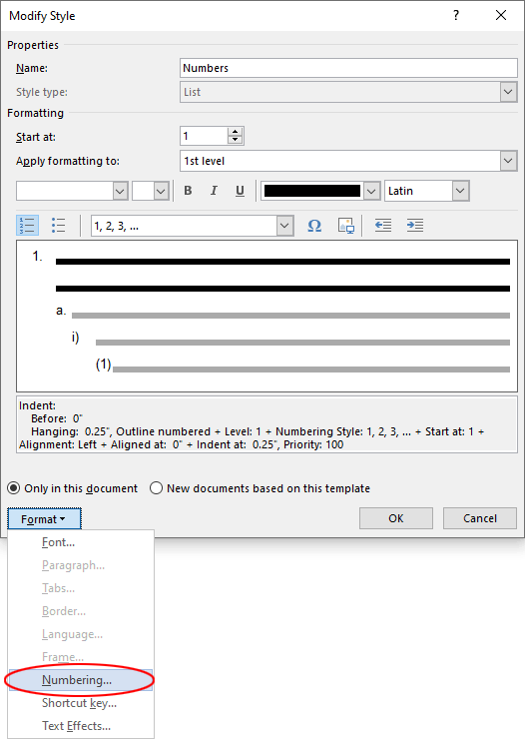Open the Latin script dropdown
525x739 pixels.
point(427,191)
